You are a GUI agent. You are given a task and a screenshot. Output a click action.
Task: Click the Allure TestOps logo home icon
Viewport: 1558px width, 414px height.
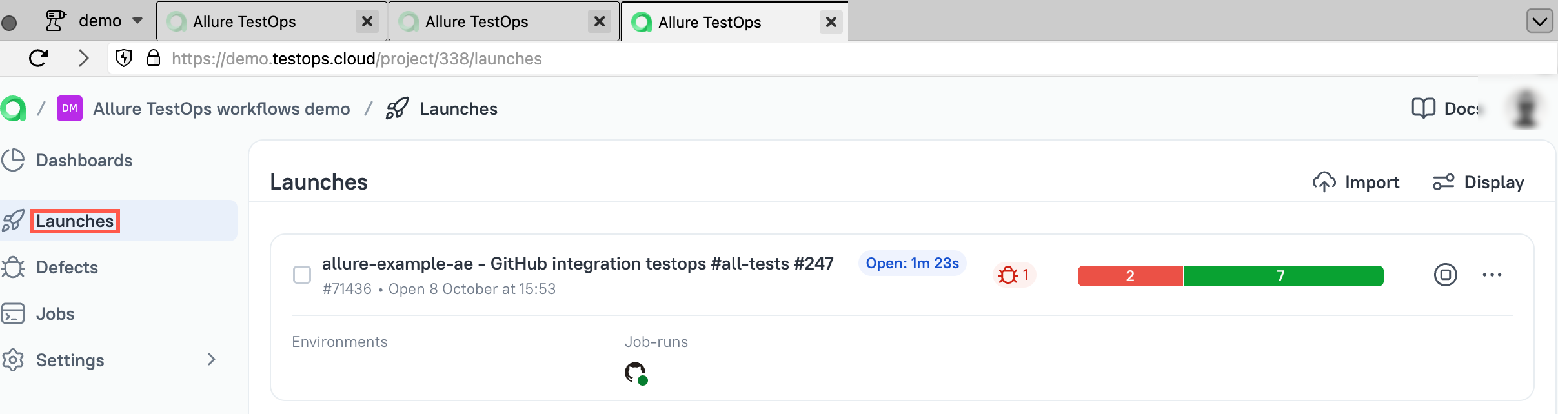14,108
